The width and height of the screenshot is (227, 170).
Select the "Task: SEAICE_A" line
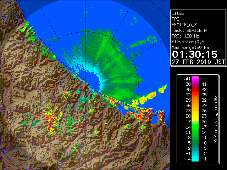[189, 30]
